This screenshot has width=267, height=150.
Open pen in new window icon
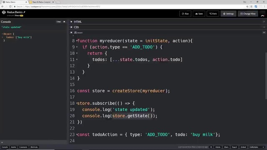(x=211, y=147)
